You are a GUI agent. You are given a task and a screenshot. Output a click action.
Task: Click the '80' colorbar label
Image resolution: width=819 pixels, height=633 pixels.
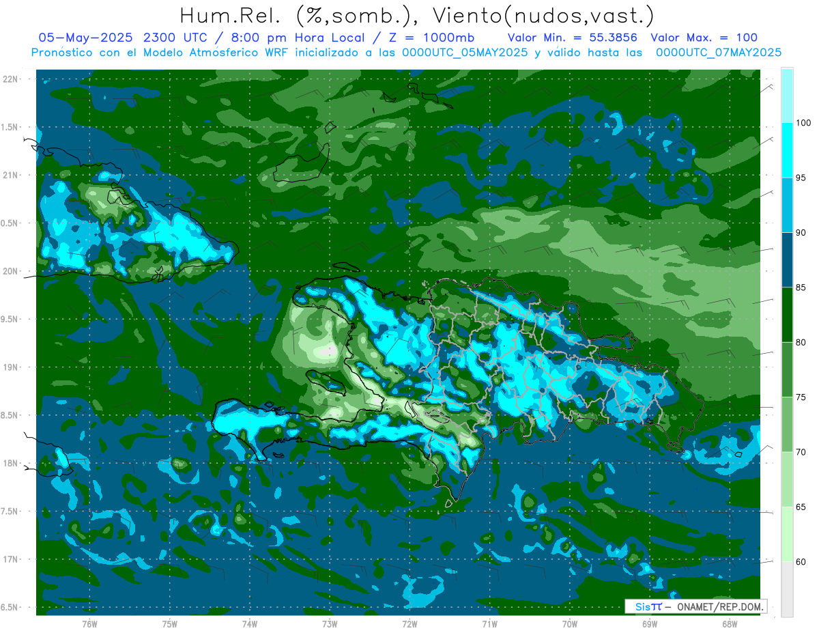point(801,343)
